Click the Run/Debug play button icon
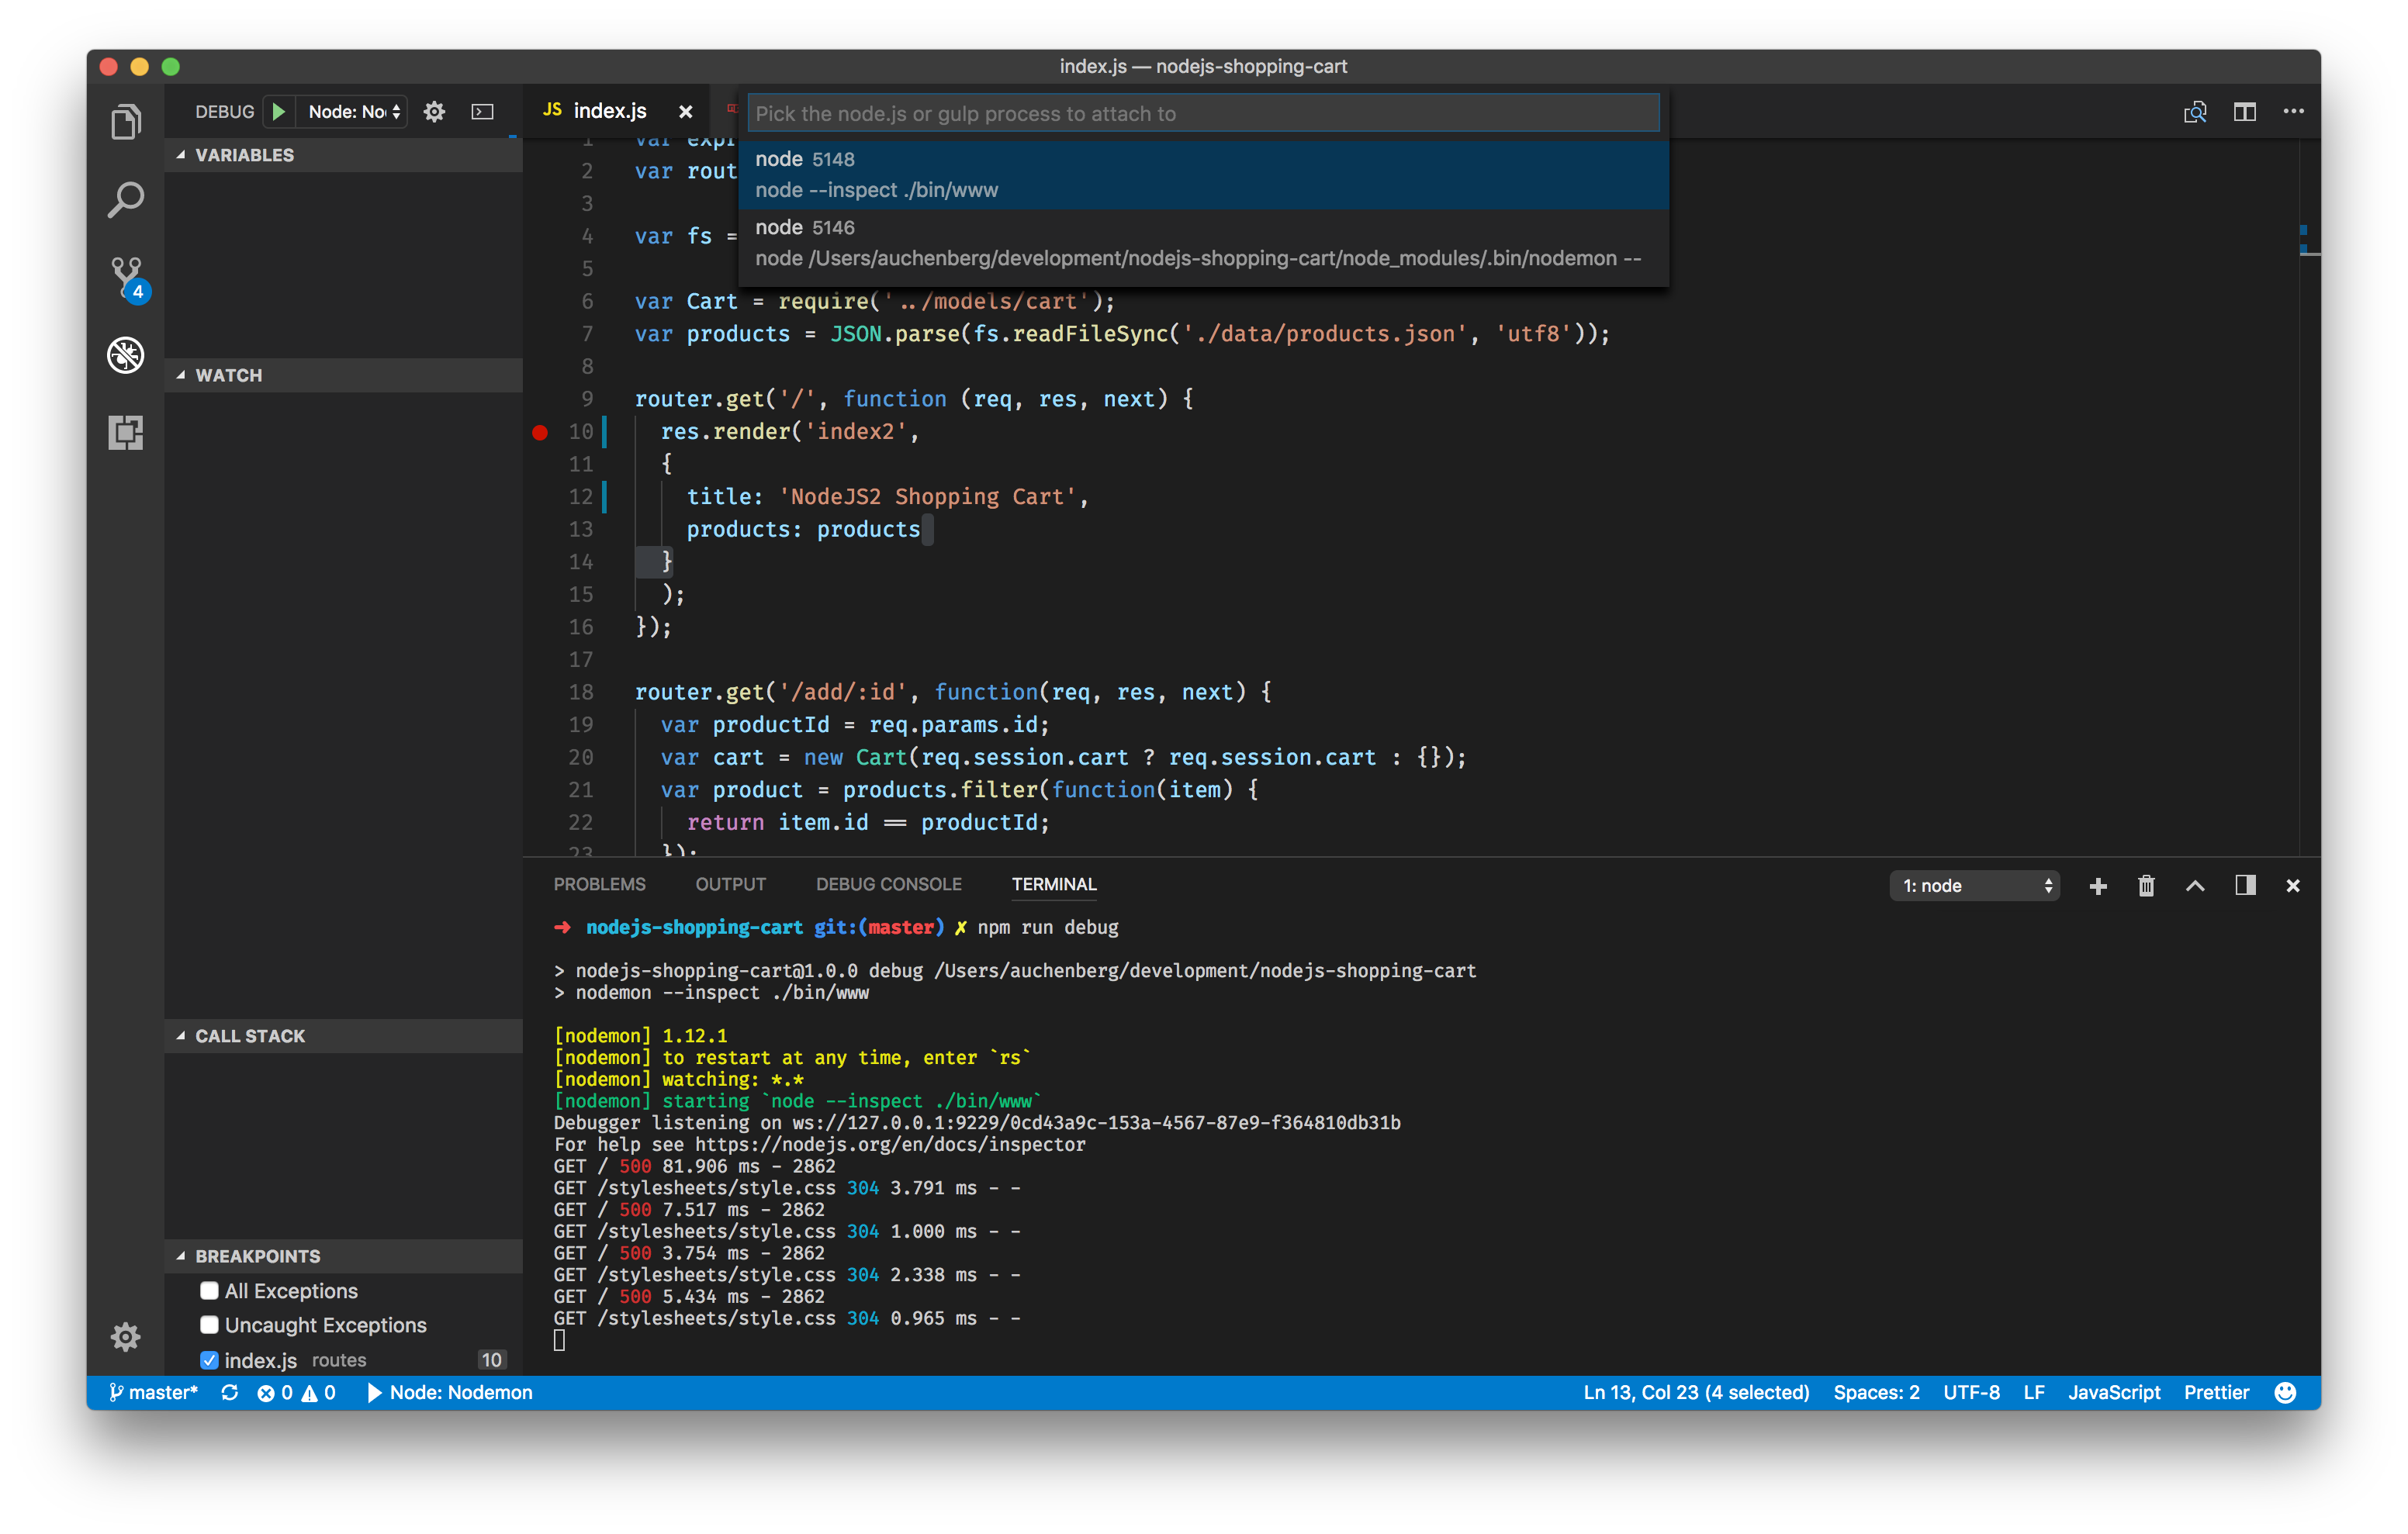 [x=279, y=111]
